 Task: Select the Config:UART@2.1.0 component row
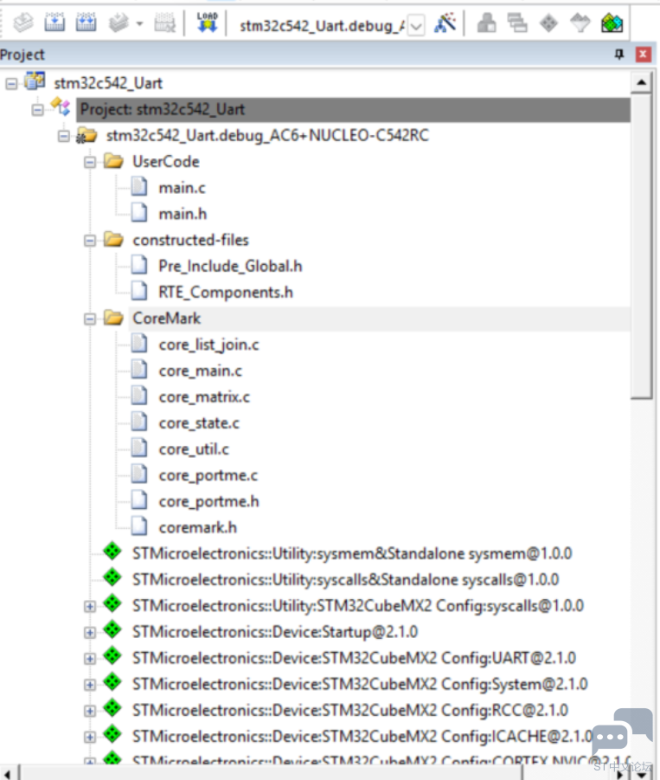pyautogui.click(x=354, y=658)
